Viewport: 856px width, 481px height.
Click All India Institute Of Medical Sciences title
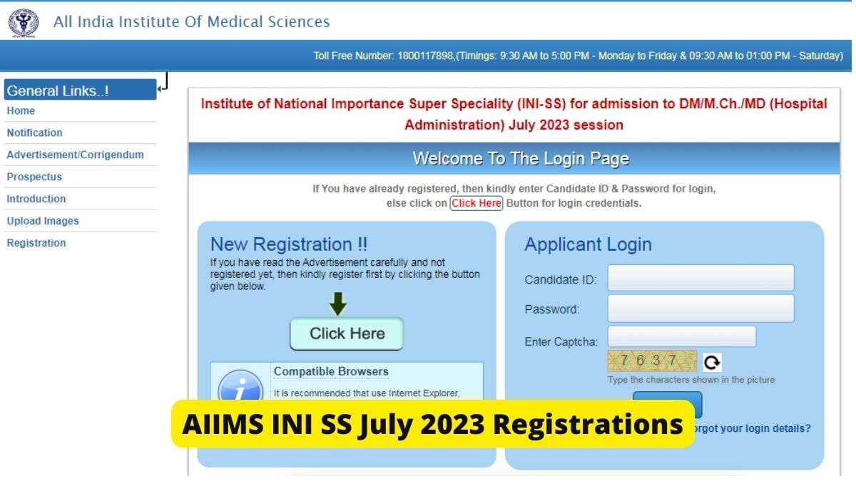[x=191, y=22]
